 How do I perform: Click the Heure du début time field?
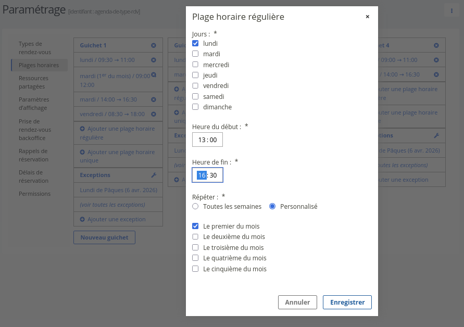[x=207, y=140]
